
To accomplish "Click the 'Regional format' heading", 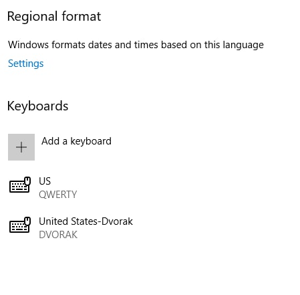I will (54, 17).
